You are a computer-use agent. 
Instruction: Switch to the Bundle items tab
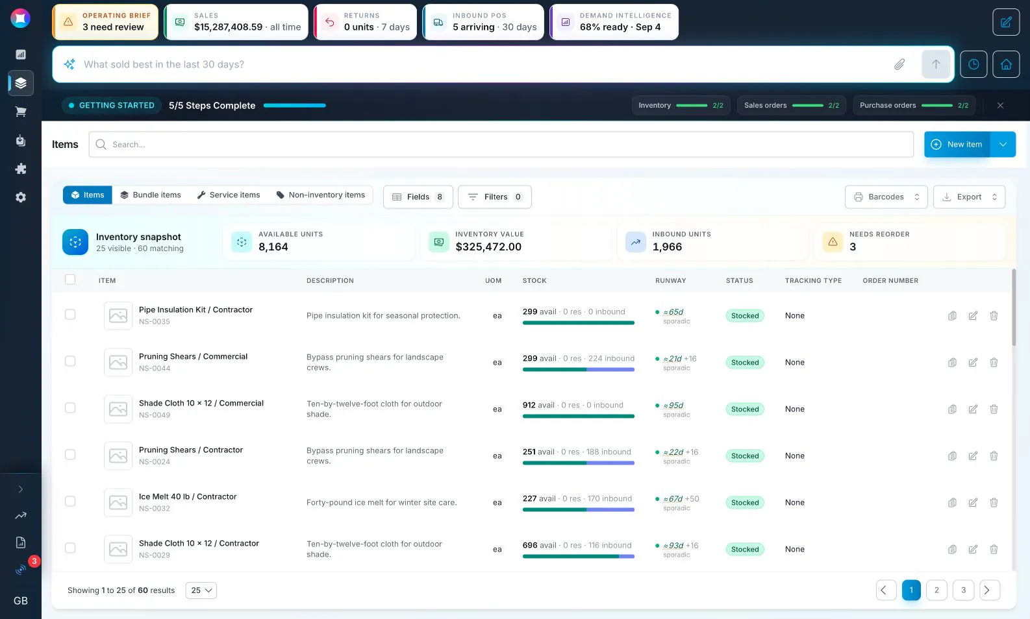(x=151, y=195)
